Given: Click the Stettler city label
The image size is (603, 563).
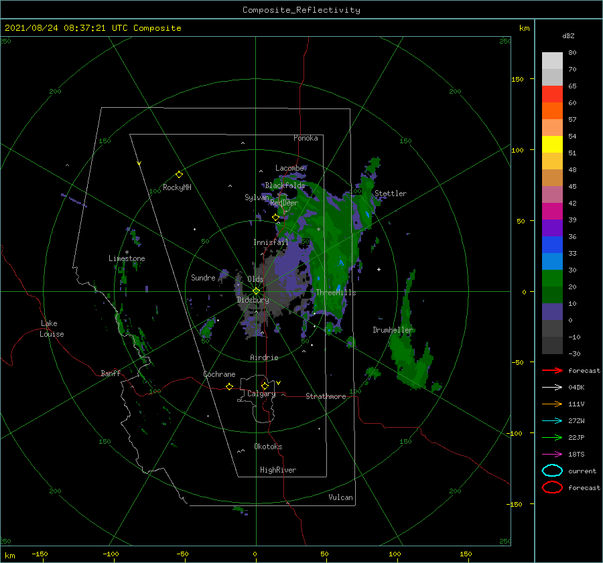Looking at the screenshot, I should click(x=391, y=193).
